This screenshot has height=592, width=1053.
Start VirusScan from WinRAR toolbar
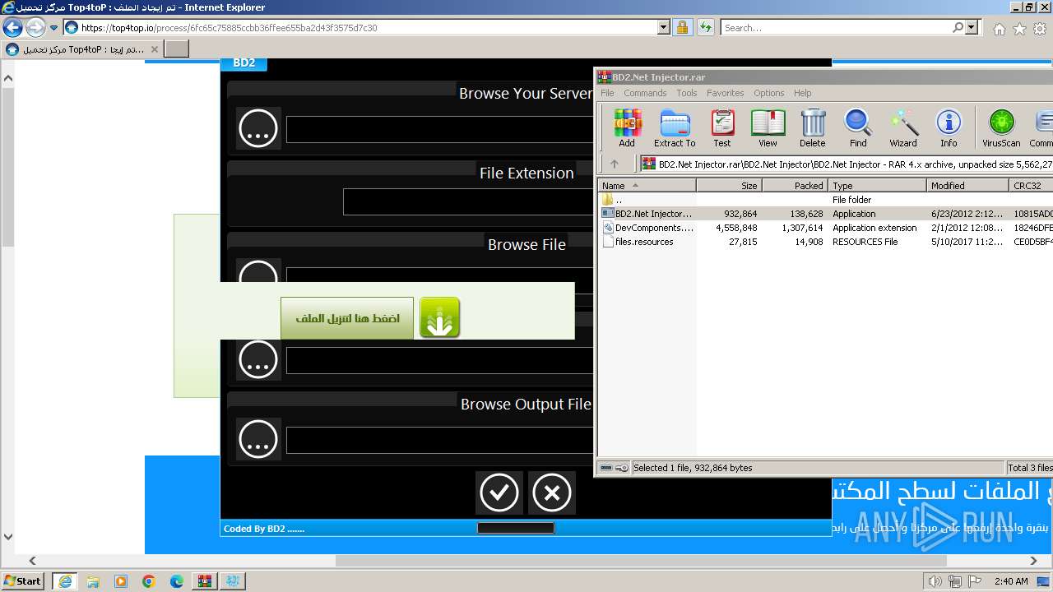coord(1001,128)
